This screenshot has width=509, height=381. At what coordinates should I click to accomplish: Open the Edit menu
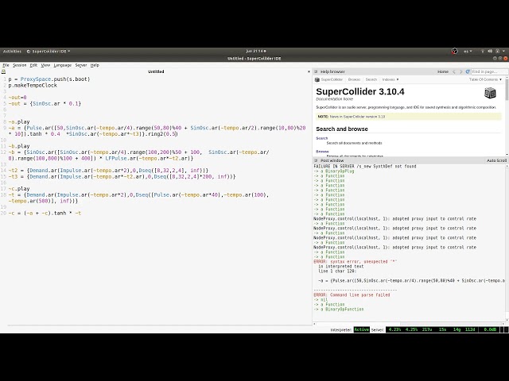point(33,65)
